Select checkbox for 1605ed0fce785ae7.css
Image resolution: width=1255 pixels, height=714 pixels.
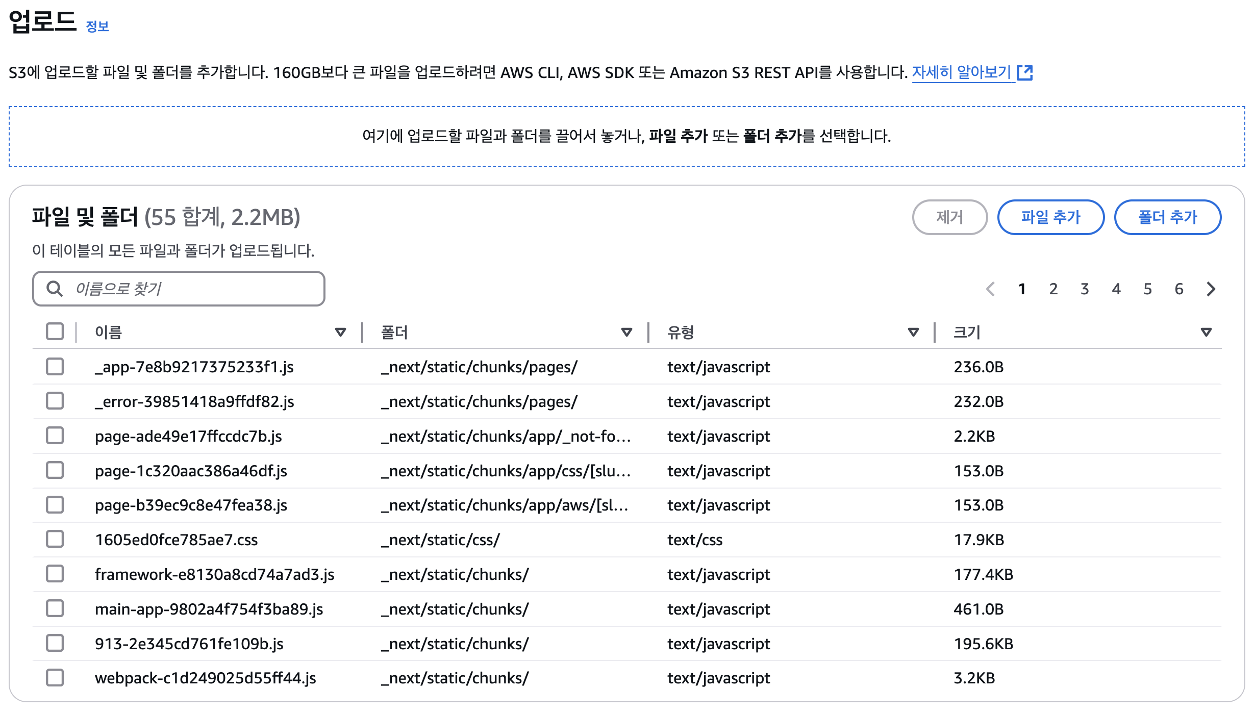click(x=55, y=539)
